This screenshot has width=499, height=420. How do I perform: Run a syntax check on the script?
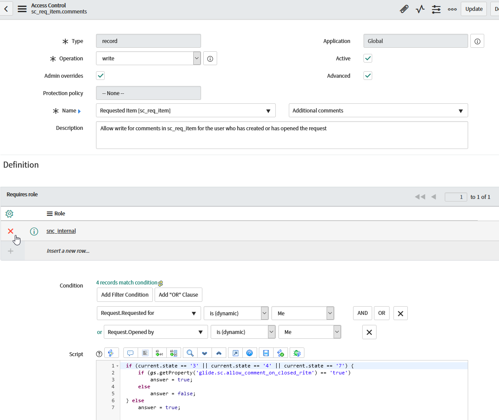click(281, 353)
